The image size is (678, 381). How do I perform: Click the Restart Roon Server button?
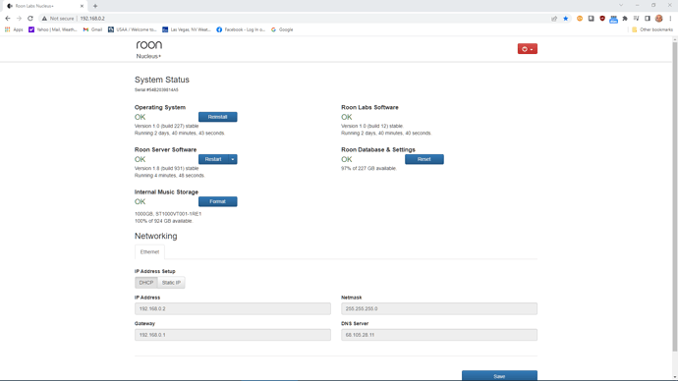tap(213, 159)
